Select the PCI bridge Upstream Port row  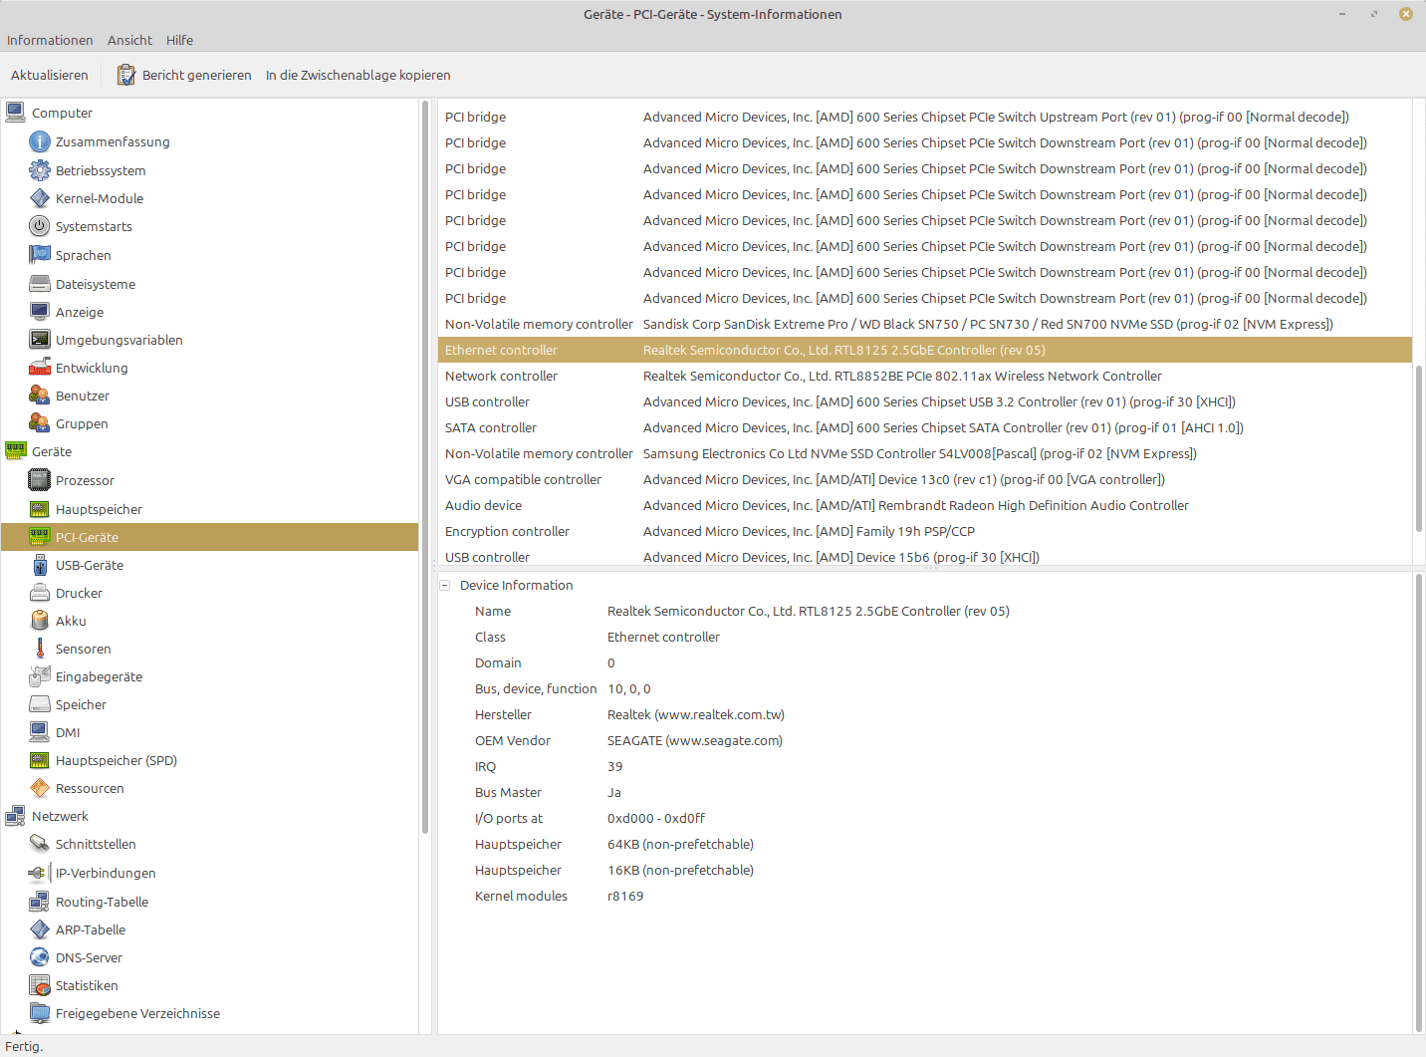[x=925, y=117]
